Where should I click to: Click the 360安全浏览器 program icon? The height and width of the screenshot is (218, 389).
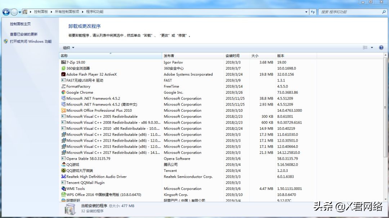(x=63, y=68)
